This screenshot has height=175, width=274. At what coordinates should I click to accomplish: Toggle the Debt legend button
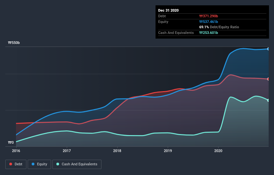point(16,164)
